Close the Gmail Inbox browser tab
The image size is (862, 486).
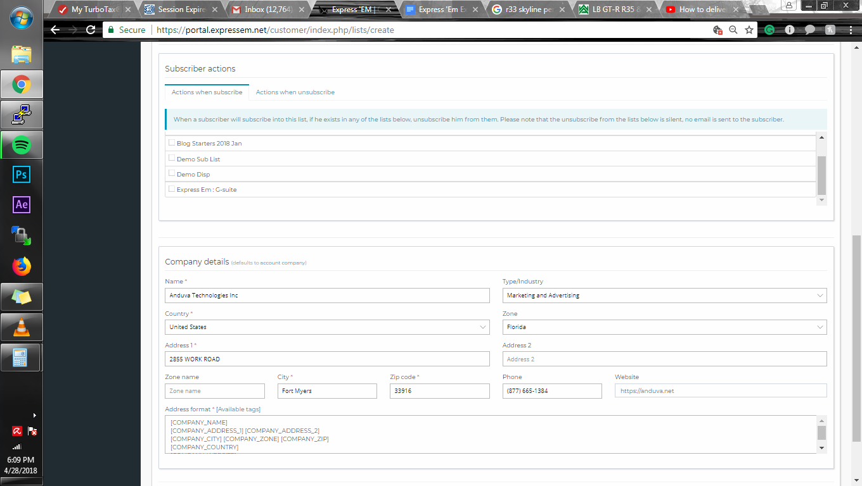pyautogui.click(x=302, y=9)
